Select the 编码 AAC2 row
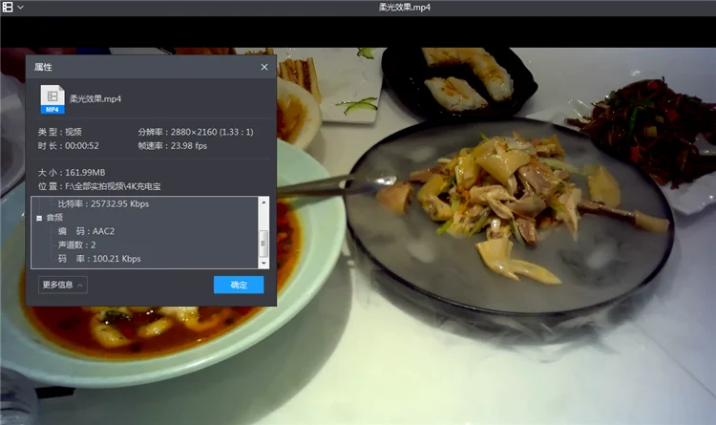This screenshot has width=716, height=425. (x=86, y=231)
